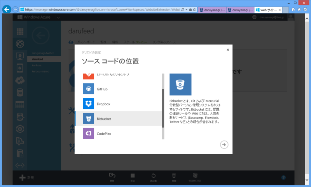Click the 参照 browse command icon
Screen dimensions: 311x187
[112, 175]
